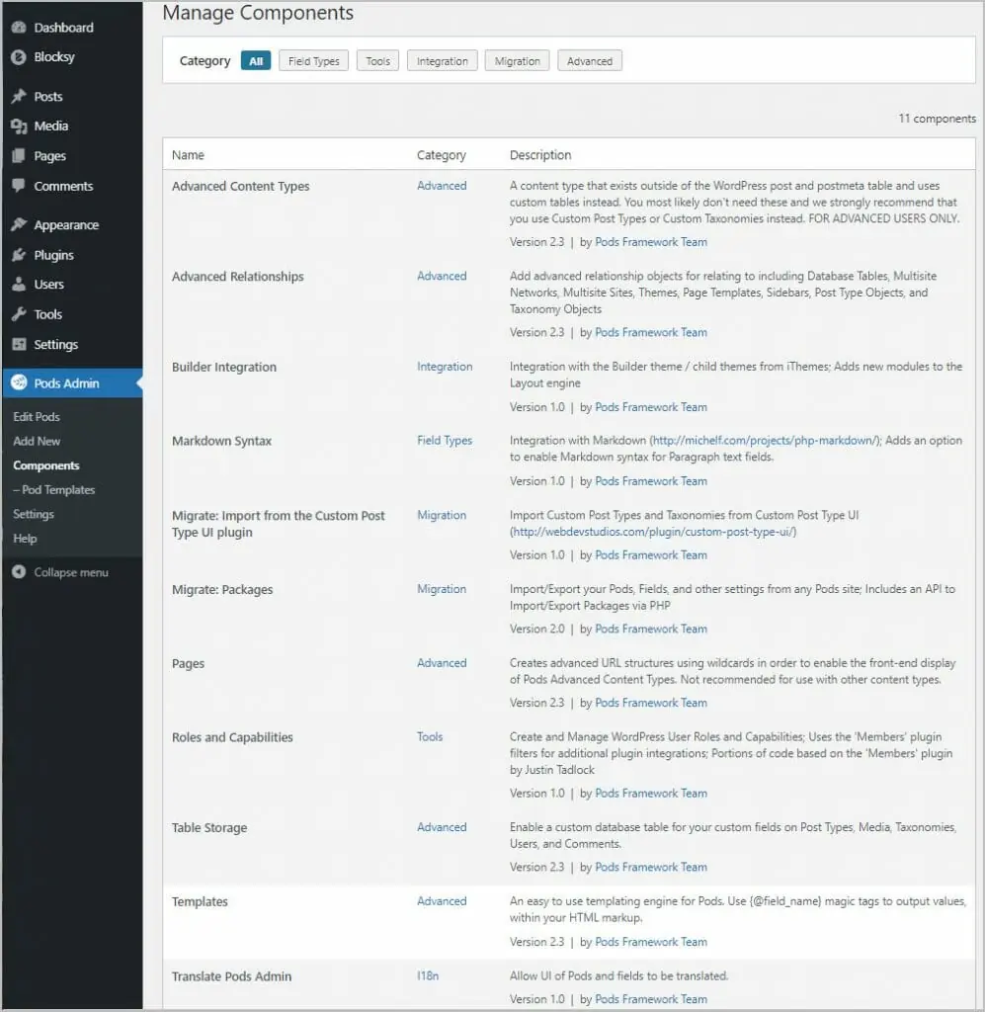Viewport: 985px width, 1012px height.
Task: Select the Advanced Relationships component name
Action: tap(237, 277)
